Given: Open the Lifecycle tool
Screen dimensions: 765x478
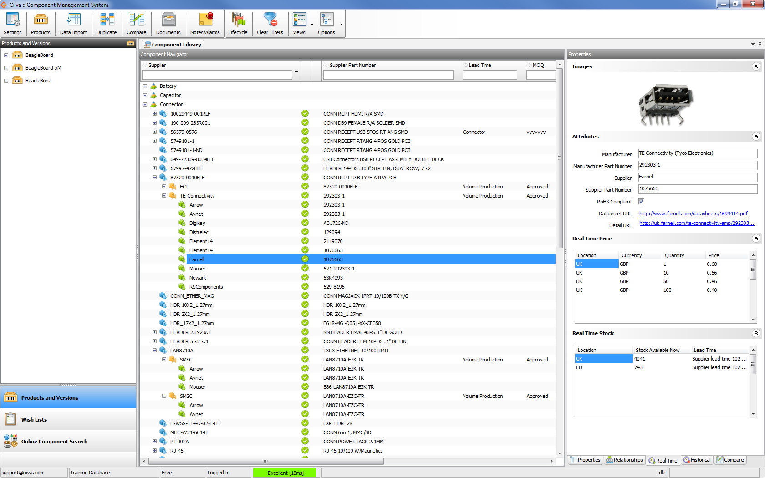Looking at the screenshot, I should point(238,23).
